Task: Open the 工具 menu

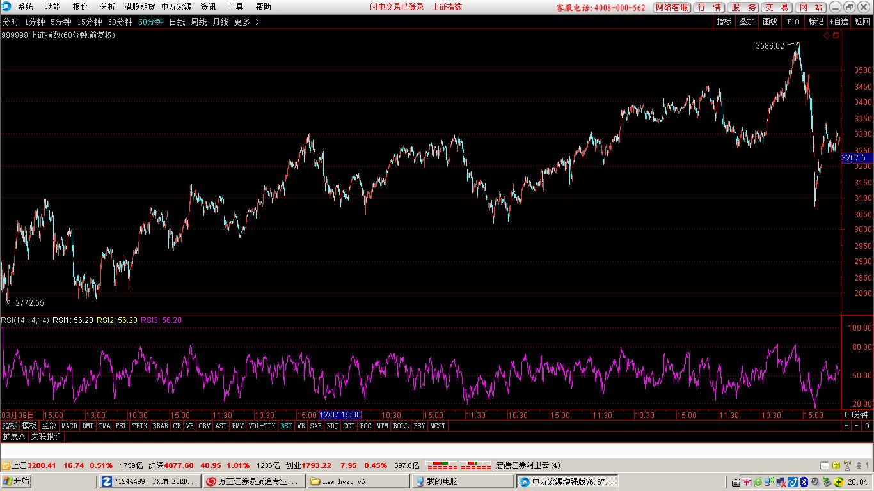Action: coord(236,7)
